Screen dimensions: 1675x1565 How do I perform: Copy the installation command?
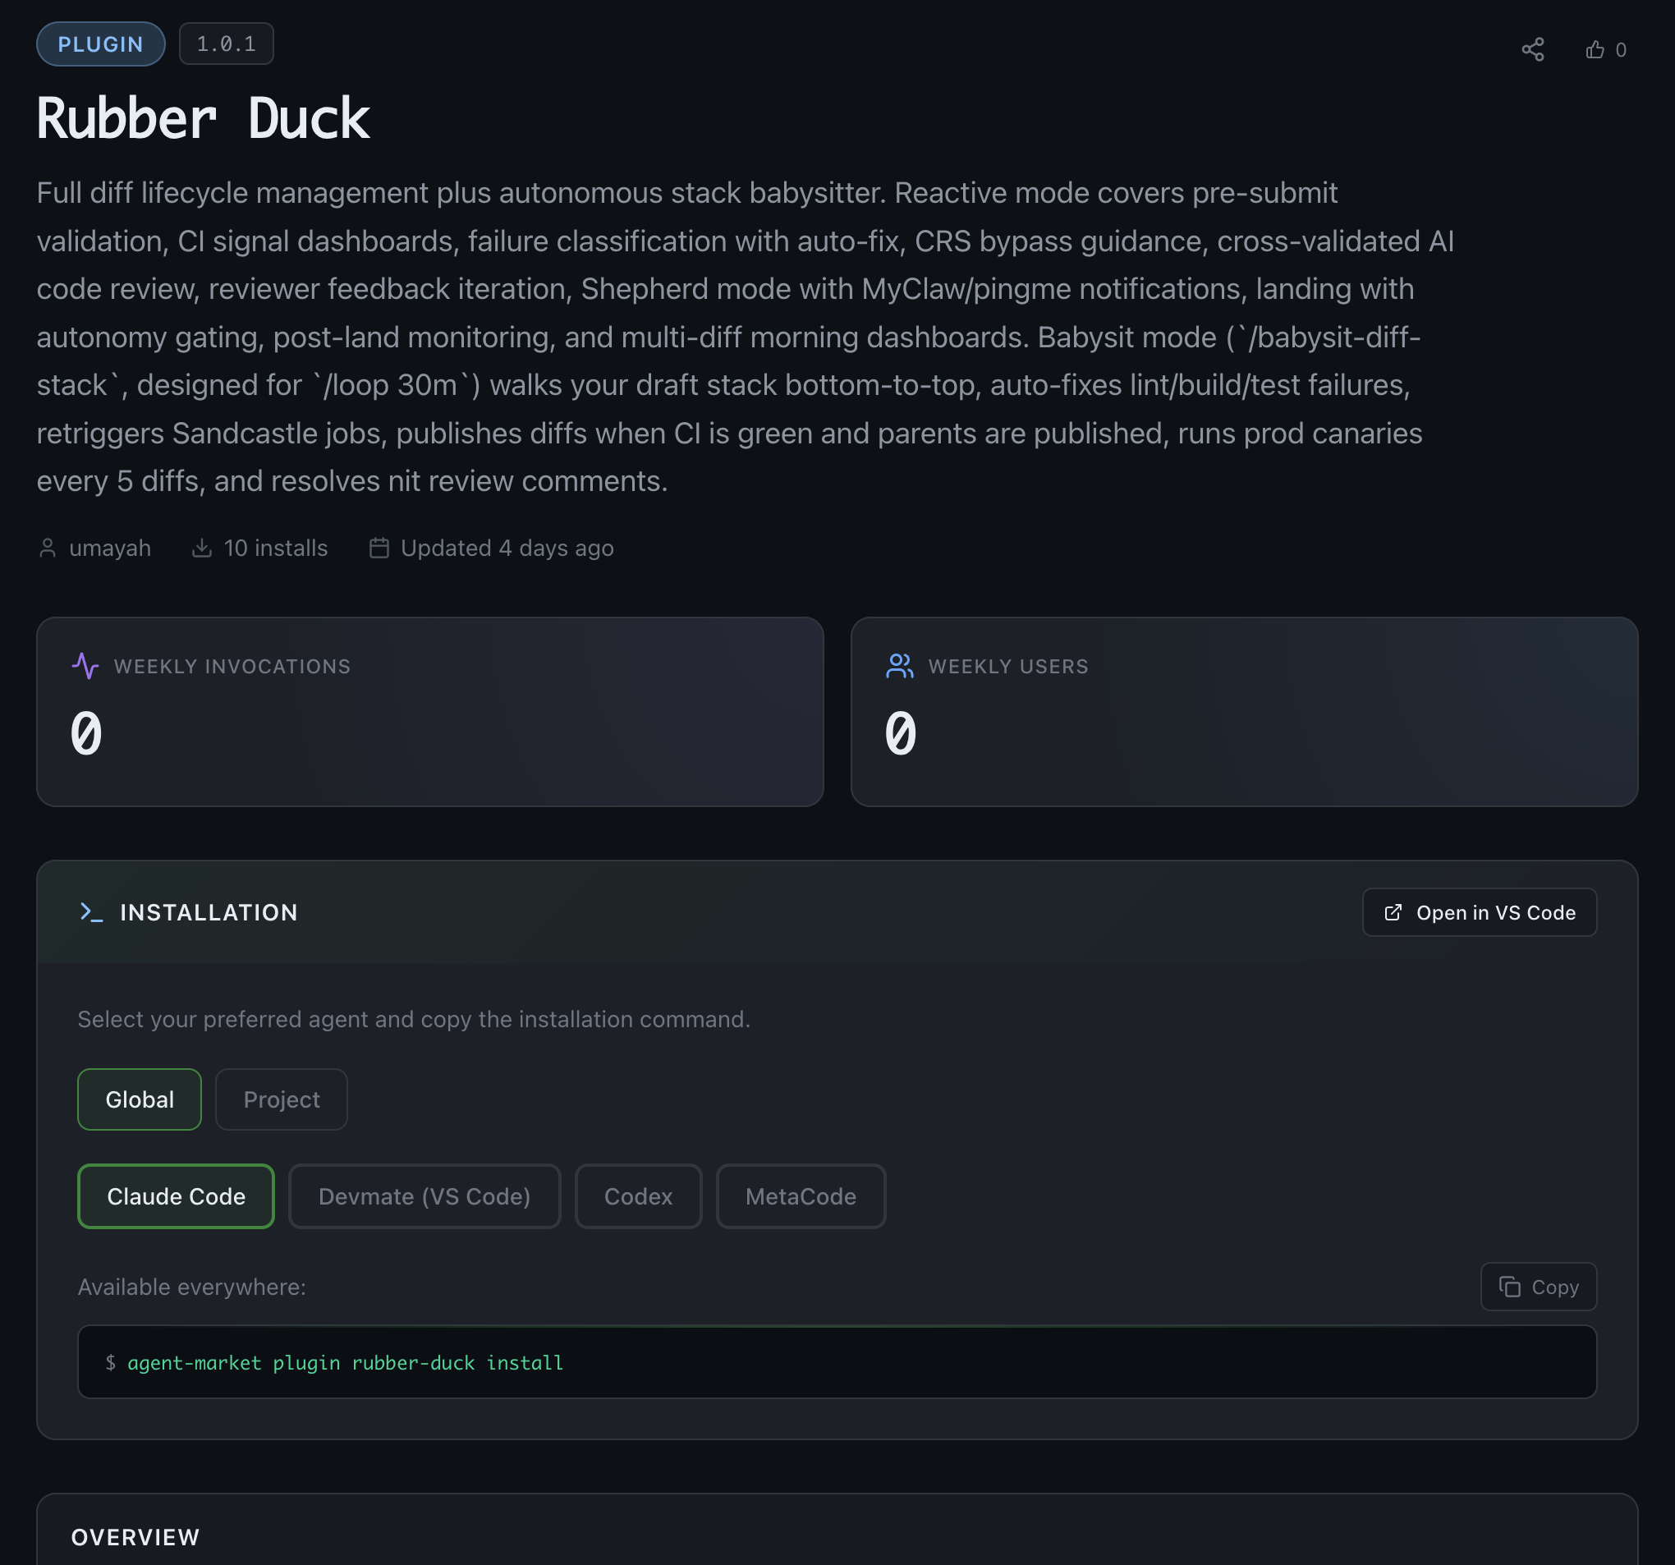(x=1538, y=1286)
